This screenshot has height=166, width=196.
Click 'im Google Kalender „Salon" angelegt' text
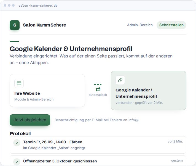pos(54,148)
